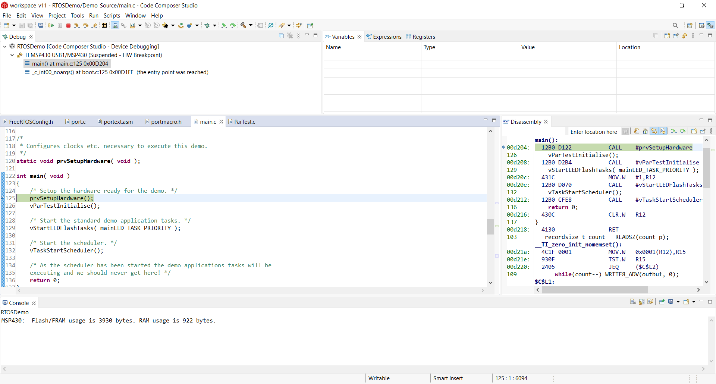
Task: Click the chip reset icon in toolbar
Action: click(165, 25)
